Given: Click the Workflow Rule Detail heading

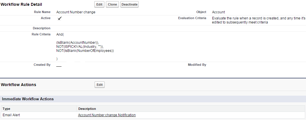Looking at the screenshot, I should (x=21, y=4).
